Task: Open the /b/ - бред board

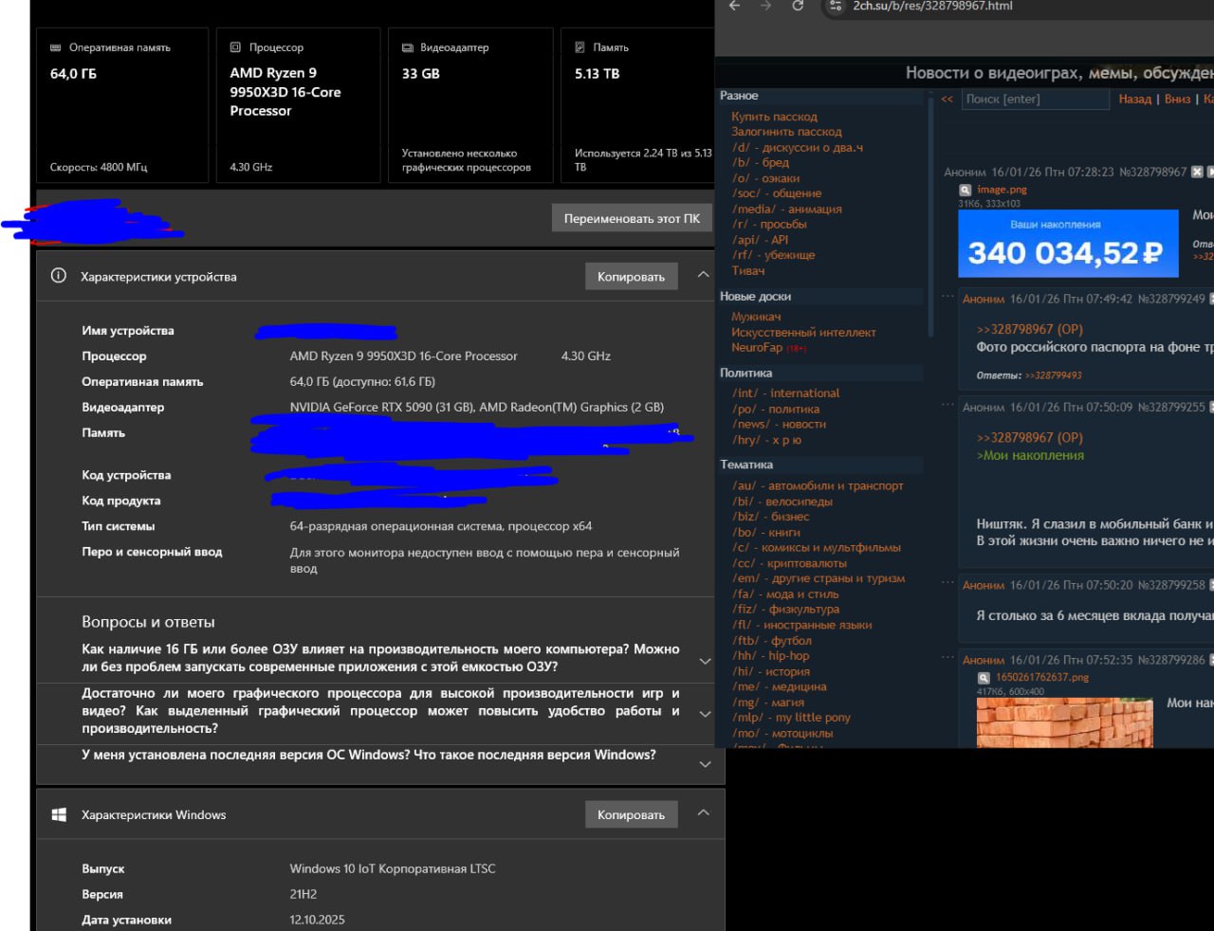Action: (761, 162)
